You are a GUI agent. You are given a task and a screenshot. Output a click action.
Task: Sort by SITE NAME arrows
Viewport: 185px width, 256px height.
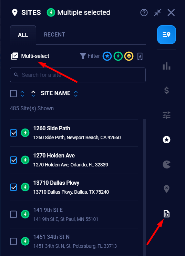[75, 94]
